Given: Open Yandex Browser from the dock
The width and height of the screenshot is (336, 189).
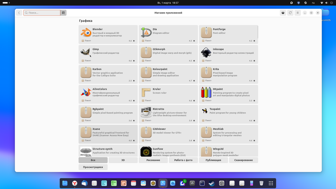Looking at the screenshot, I should point(75,183).
